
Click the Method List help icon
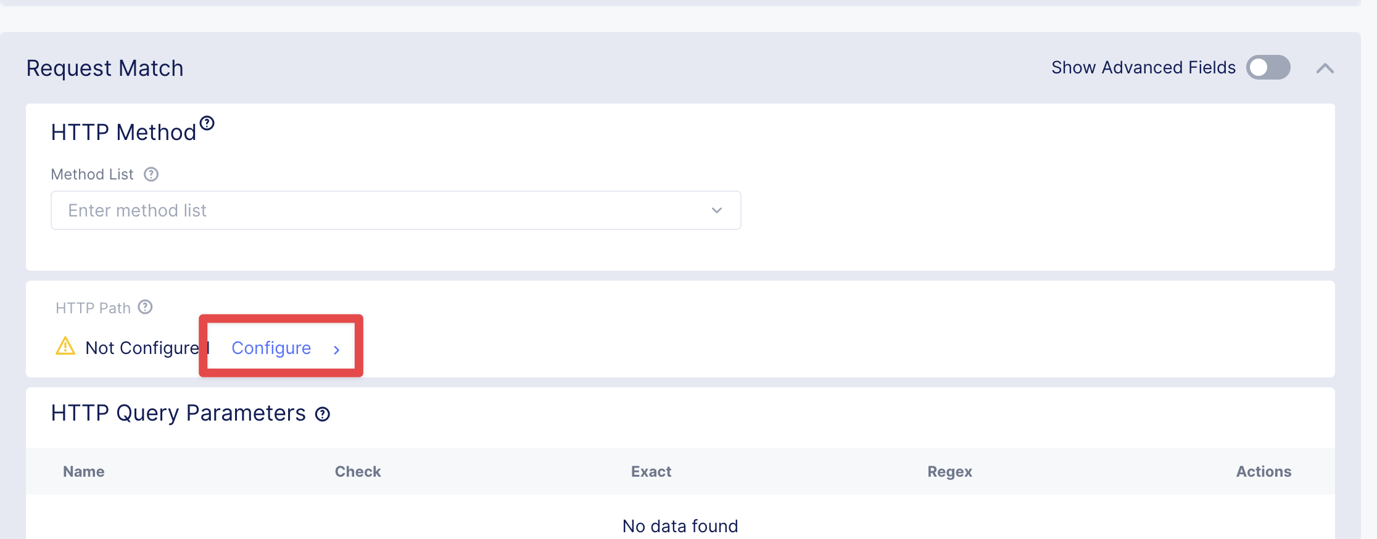pos(151,175)
